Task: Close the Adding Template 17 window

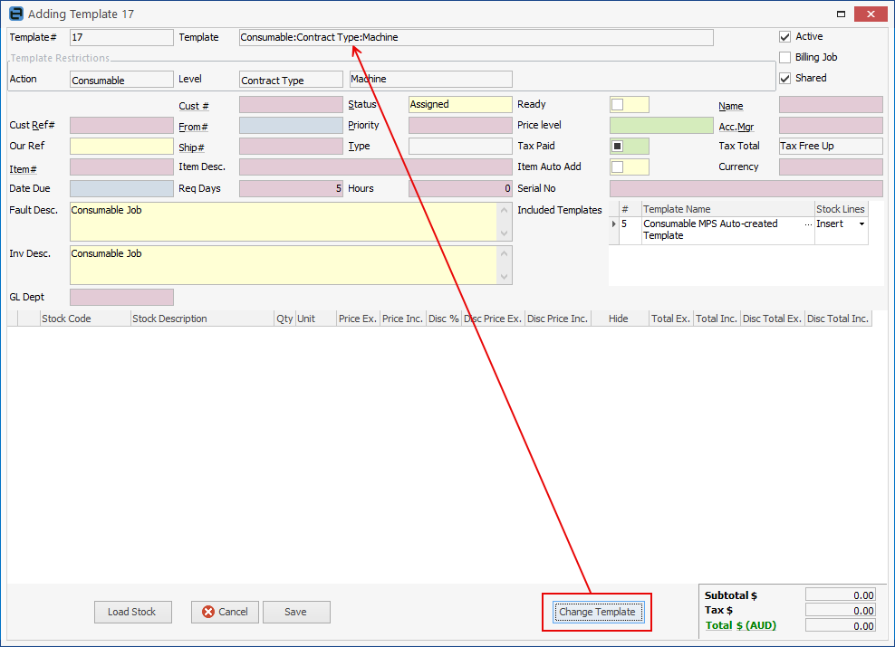Action: tap(871, 14)
